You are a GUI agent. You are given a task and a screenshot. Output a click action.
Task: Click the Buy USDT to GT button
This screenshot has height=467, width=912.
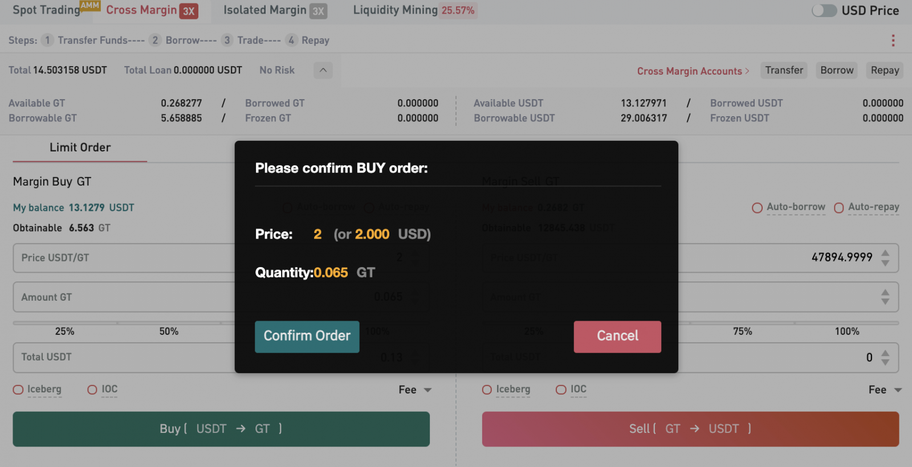coord(221,429)
